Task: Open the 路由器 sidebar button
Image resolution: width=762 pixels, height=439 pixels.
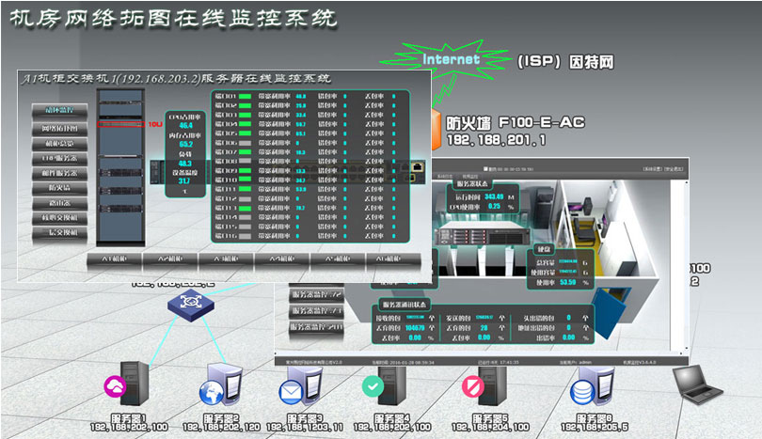Action: point(60,203)
